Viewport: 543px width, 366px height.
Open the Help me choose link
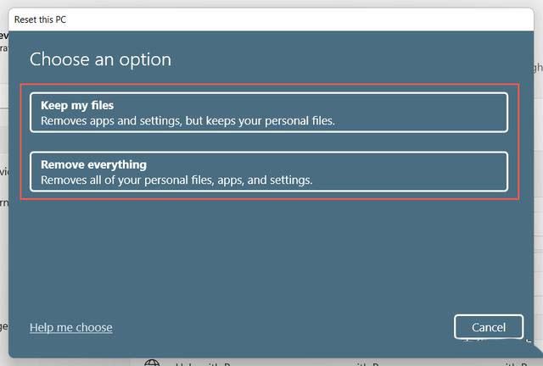tap(70, 327)
